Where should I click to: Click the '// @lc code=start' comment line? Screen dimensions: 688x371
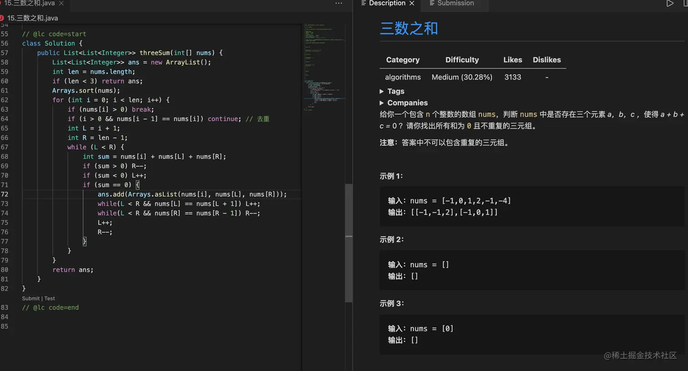click(x=54, y=34)
